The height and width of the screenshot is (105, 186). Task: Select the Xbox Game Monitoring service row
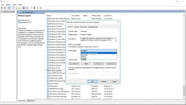click(80, 94)
